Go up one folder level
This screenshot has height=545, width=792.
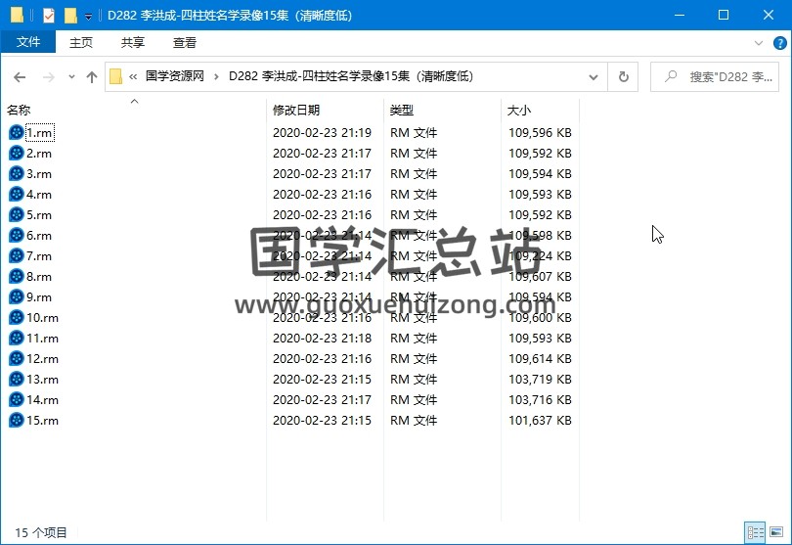92,77
